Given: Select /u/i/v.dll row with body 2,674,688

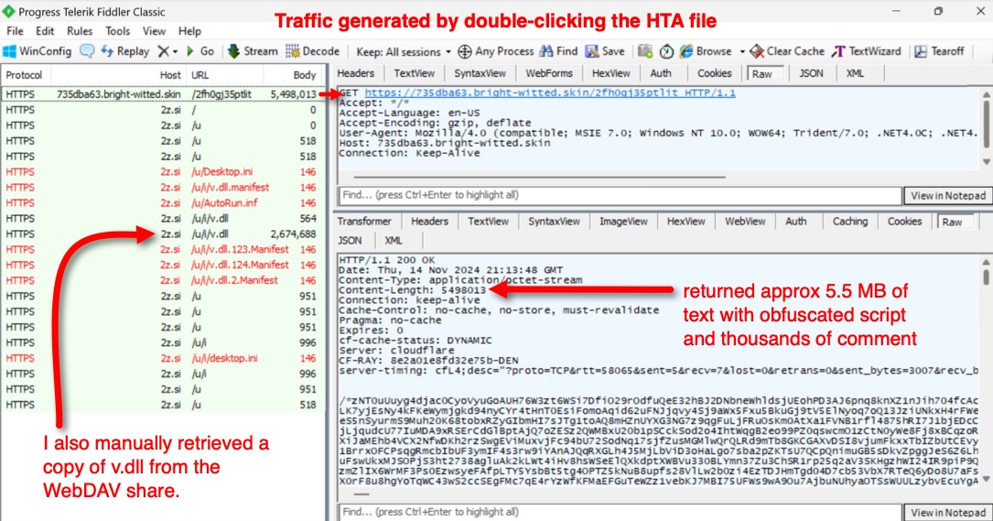Looking at the screenshot, I should (162, 233).
